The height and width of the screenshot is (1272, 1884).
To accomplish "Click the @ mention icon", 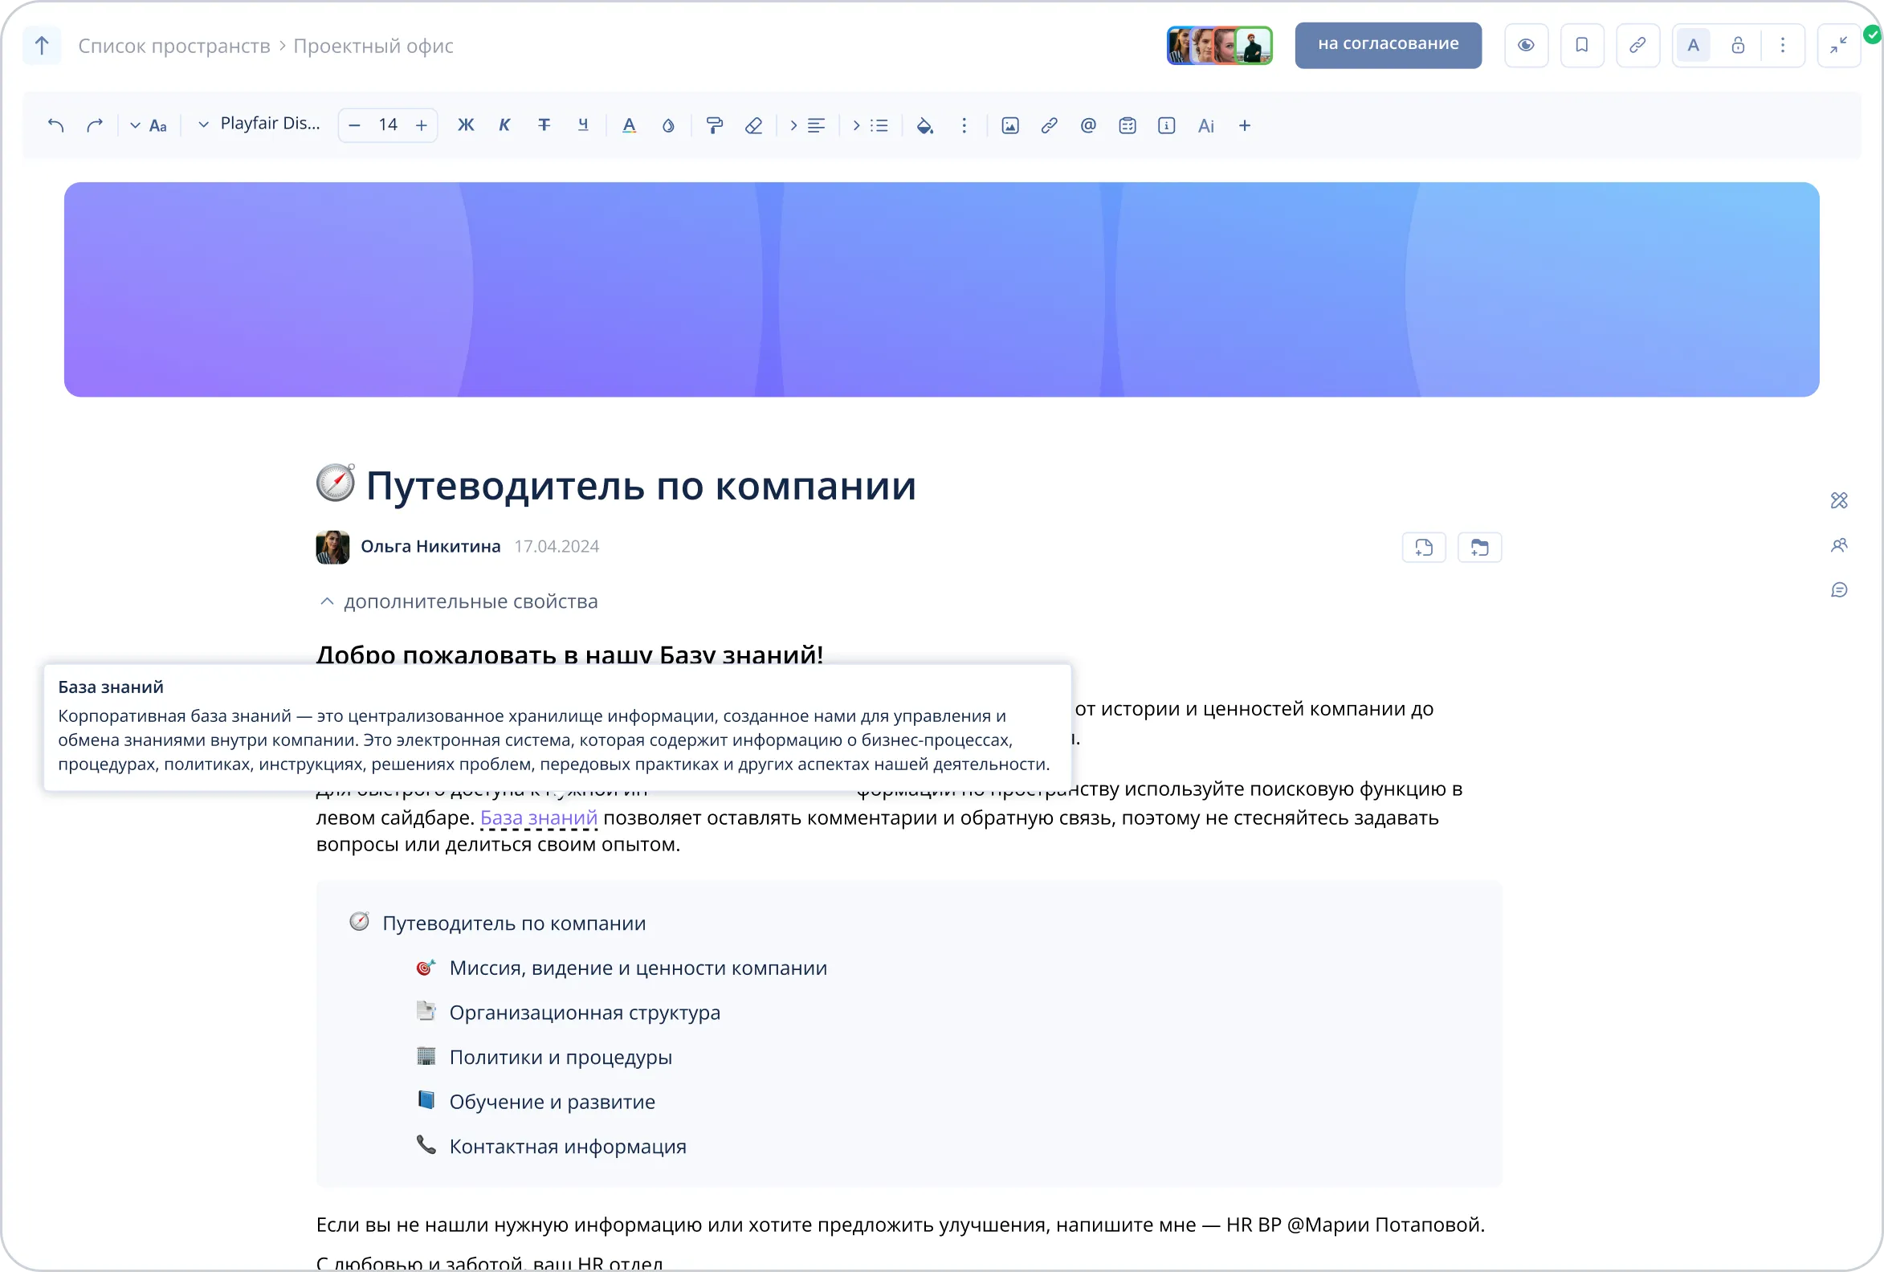I will point(1088,125).
